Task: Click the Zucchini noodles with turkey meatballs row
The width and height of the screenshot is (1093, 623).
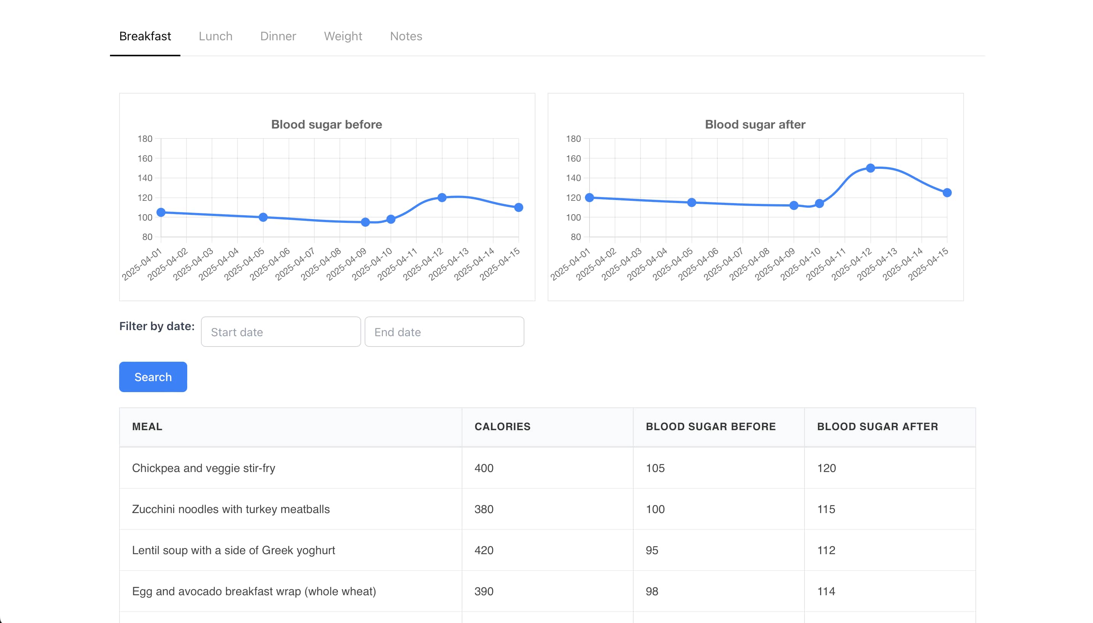Action: 231,509
